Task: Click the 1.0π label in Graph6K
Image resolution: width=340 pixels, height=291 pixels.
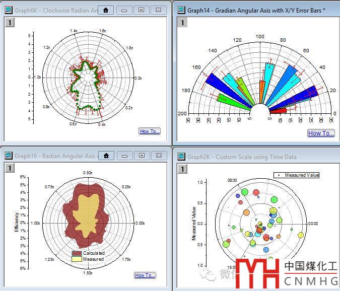Action: coord(37,77)
